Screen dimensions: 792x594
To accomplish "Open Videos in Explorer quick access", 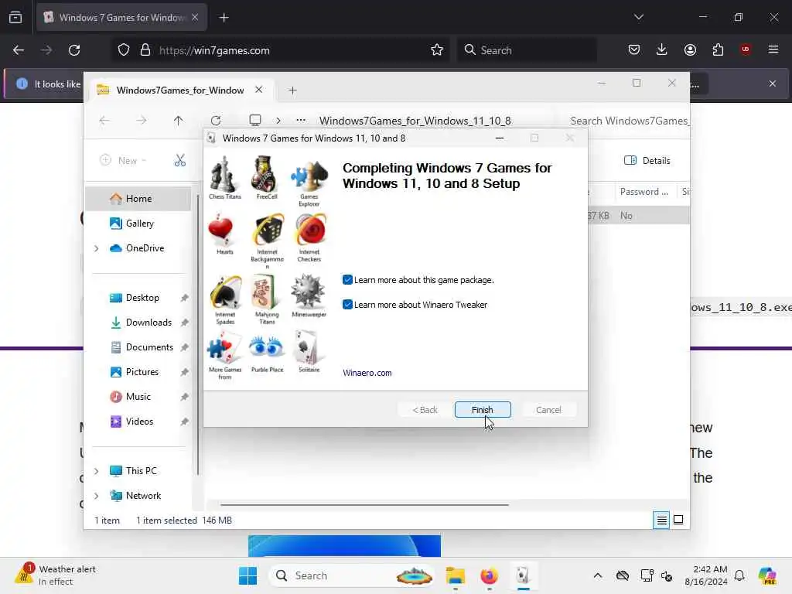I will click(x=138, y=422).
